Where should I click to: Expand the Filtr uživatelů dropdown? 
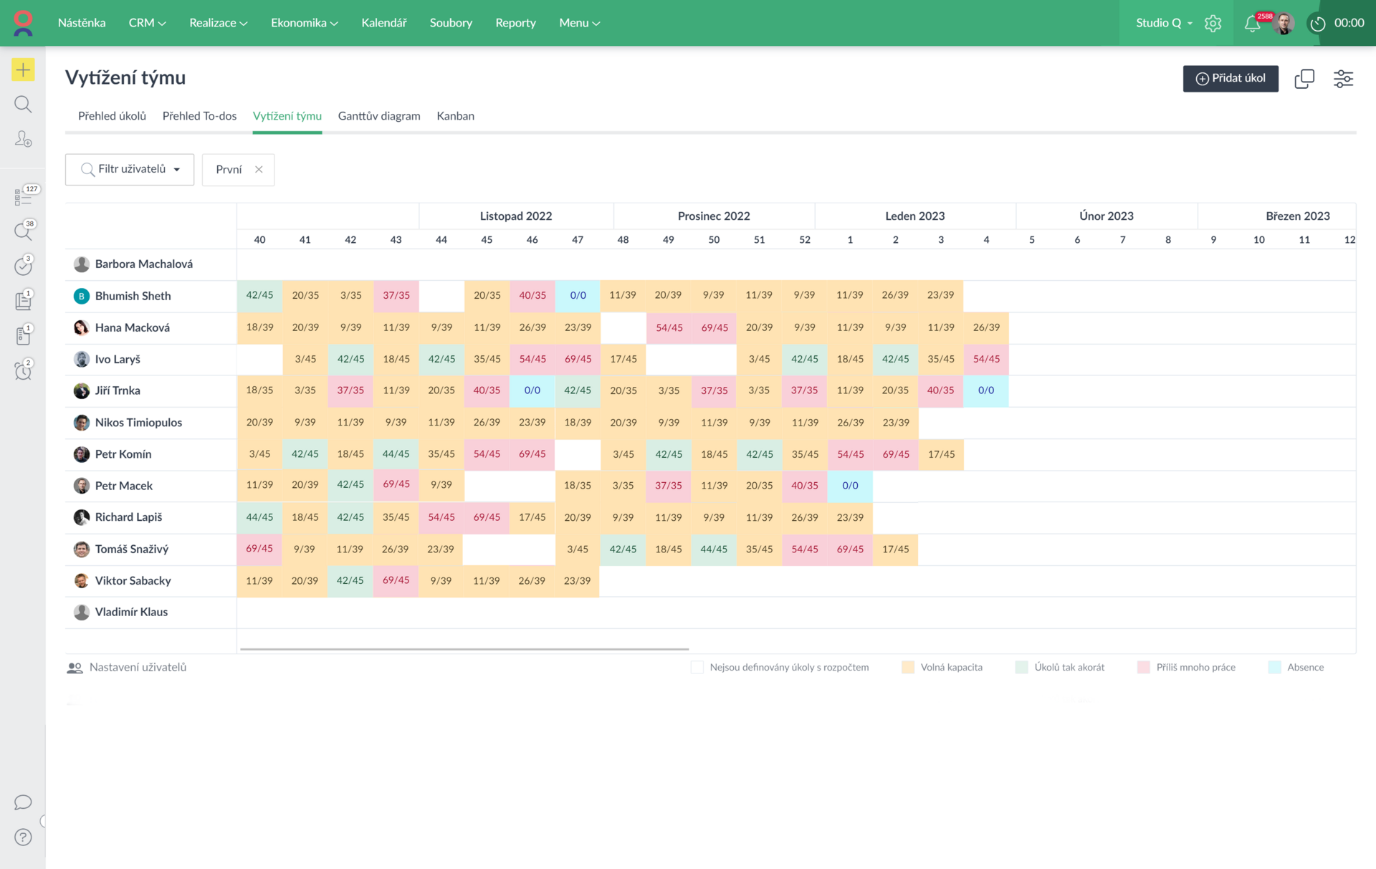130,170
